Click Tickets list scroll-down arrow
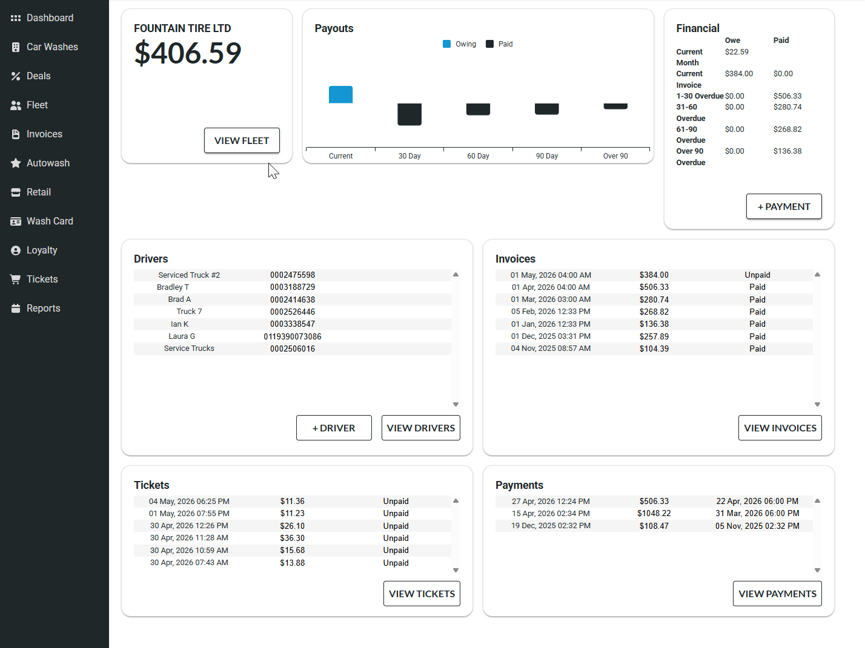The image size is (865, 648). (456, 570)
